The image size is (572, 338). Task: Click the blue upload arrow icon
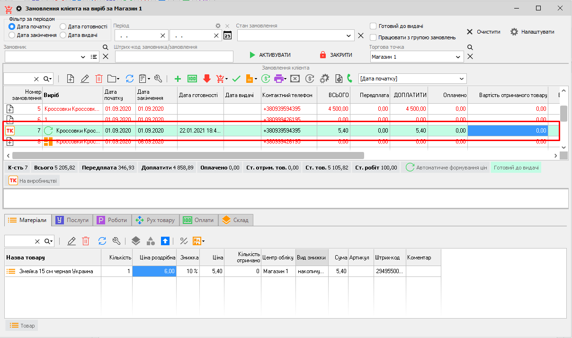pos(165,241)
